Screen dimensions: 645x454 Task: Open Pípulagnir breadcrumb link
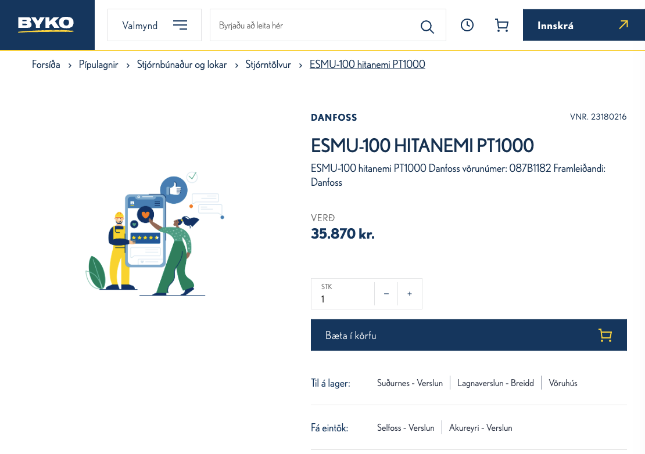pos(98,64)
